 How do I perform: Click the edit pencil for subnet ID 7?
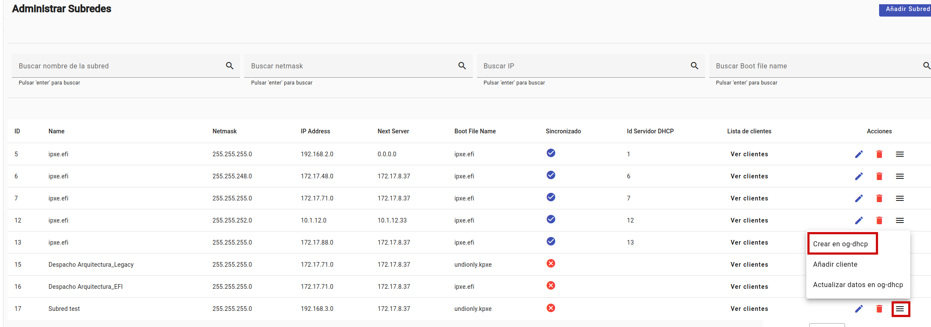[x=859, y=198]
